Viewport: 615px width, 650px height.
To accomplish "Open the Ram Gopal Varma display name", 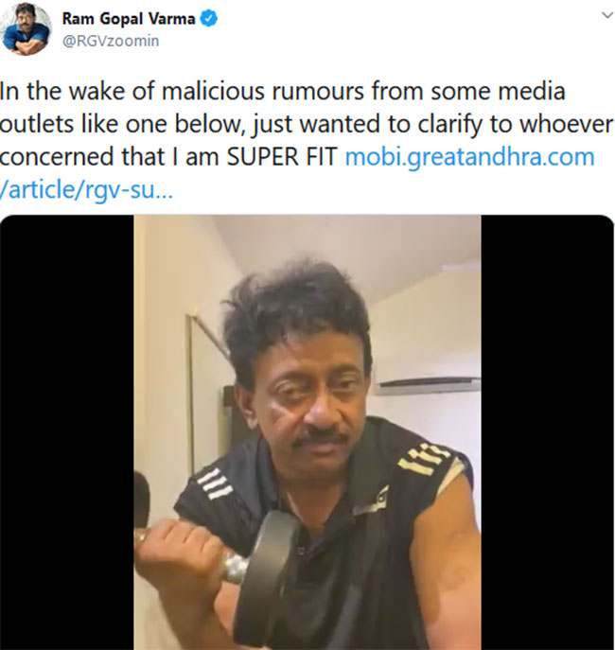I will 129,19.
